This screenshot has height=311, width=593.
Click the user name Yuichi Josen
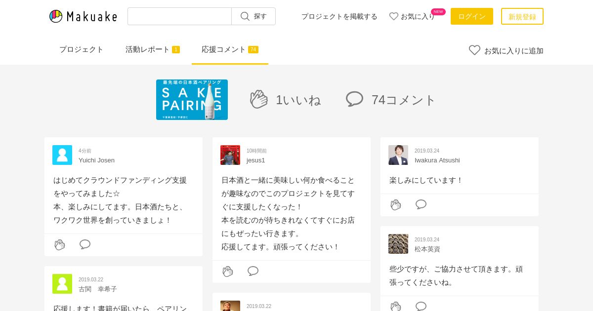tap(96, 160)
